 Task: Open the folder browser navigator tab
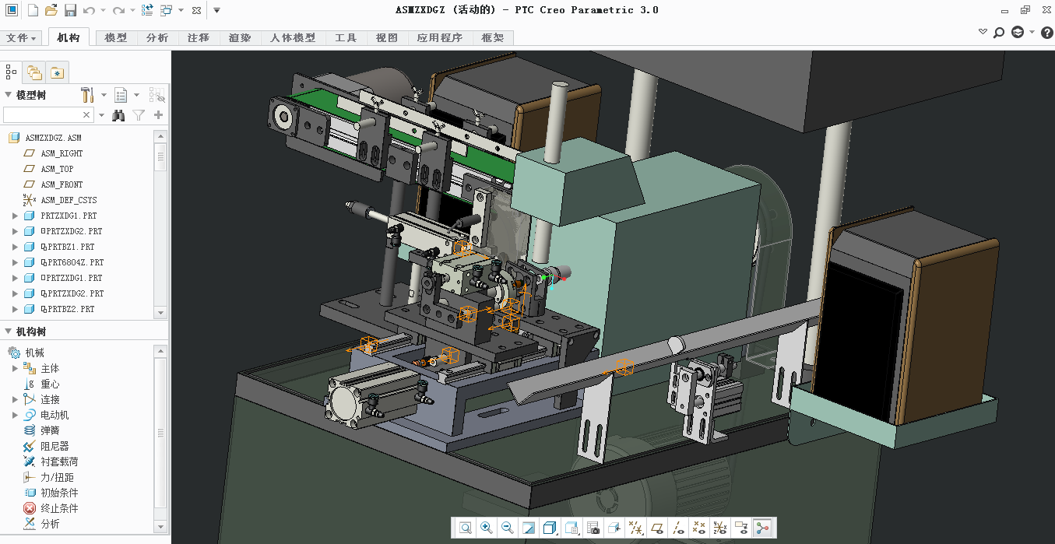pyautogui.click(x=34, y=73)
